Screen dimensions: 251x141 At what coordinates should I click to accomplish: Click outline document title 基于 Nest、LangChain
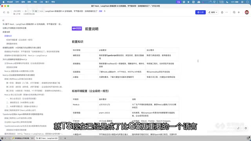click(x=32, y=24)
